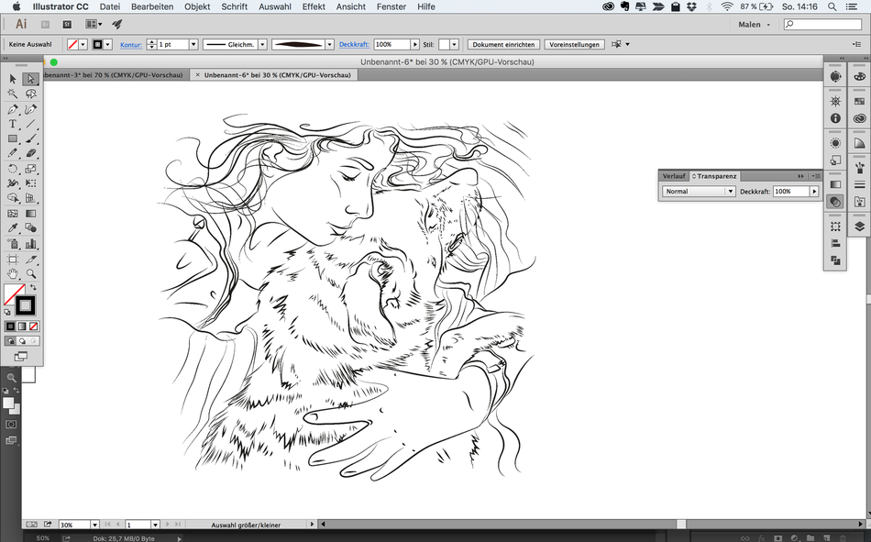This screenshot has width=871, height=542.
Task: Select the Artboard tool
Action: pyautogui.click(x=13, y=259)
